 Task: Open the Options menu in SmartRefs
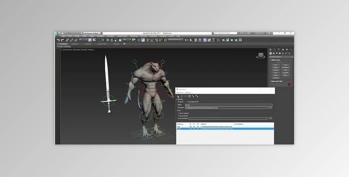[188, 93]
